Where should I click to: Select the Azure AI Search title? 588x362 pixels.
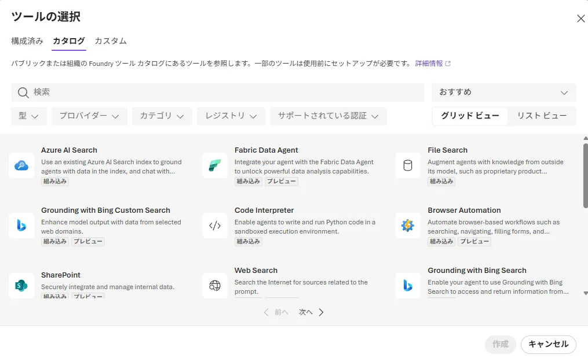[x=69, y=150]
